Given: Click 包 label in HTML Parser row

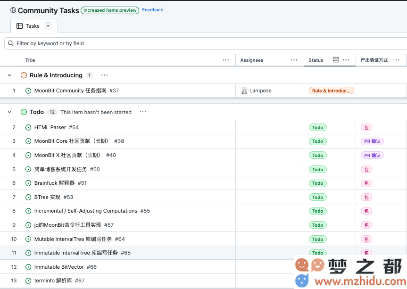Looking at the screenshot, I should pos(366,127).
